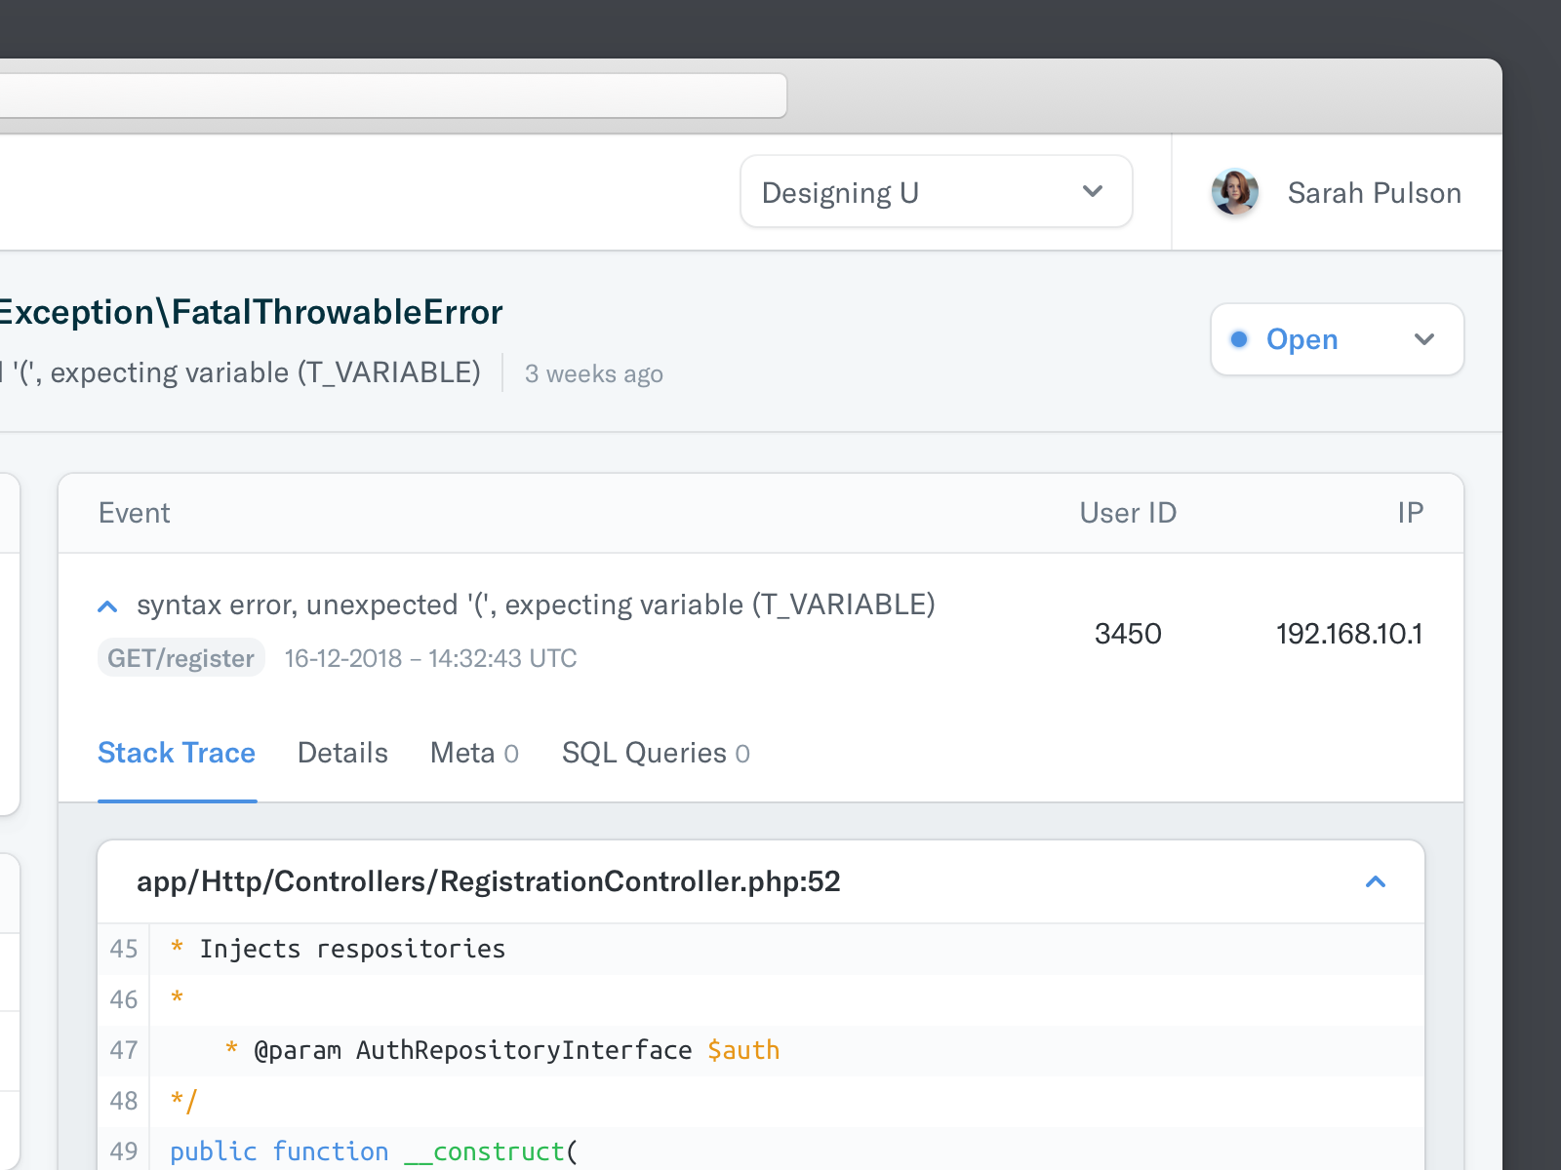Click the browser address bar at top
1561x1170 pixels.
[390, 95]
